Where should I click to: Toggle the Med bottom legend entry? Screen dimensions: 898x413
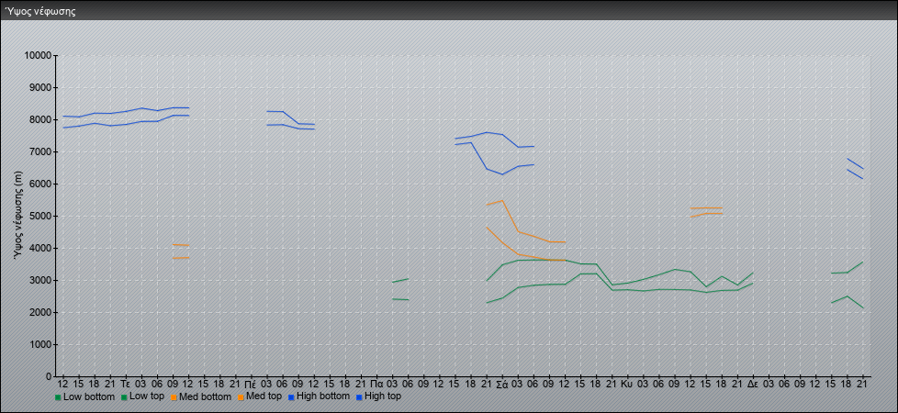[200, 396]
